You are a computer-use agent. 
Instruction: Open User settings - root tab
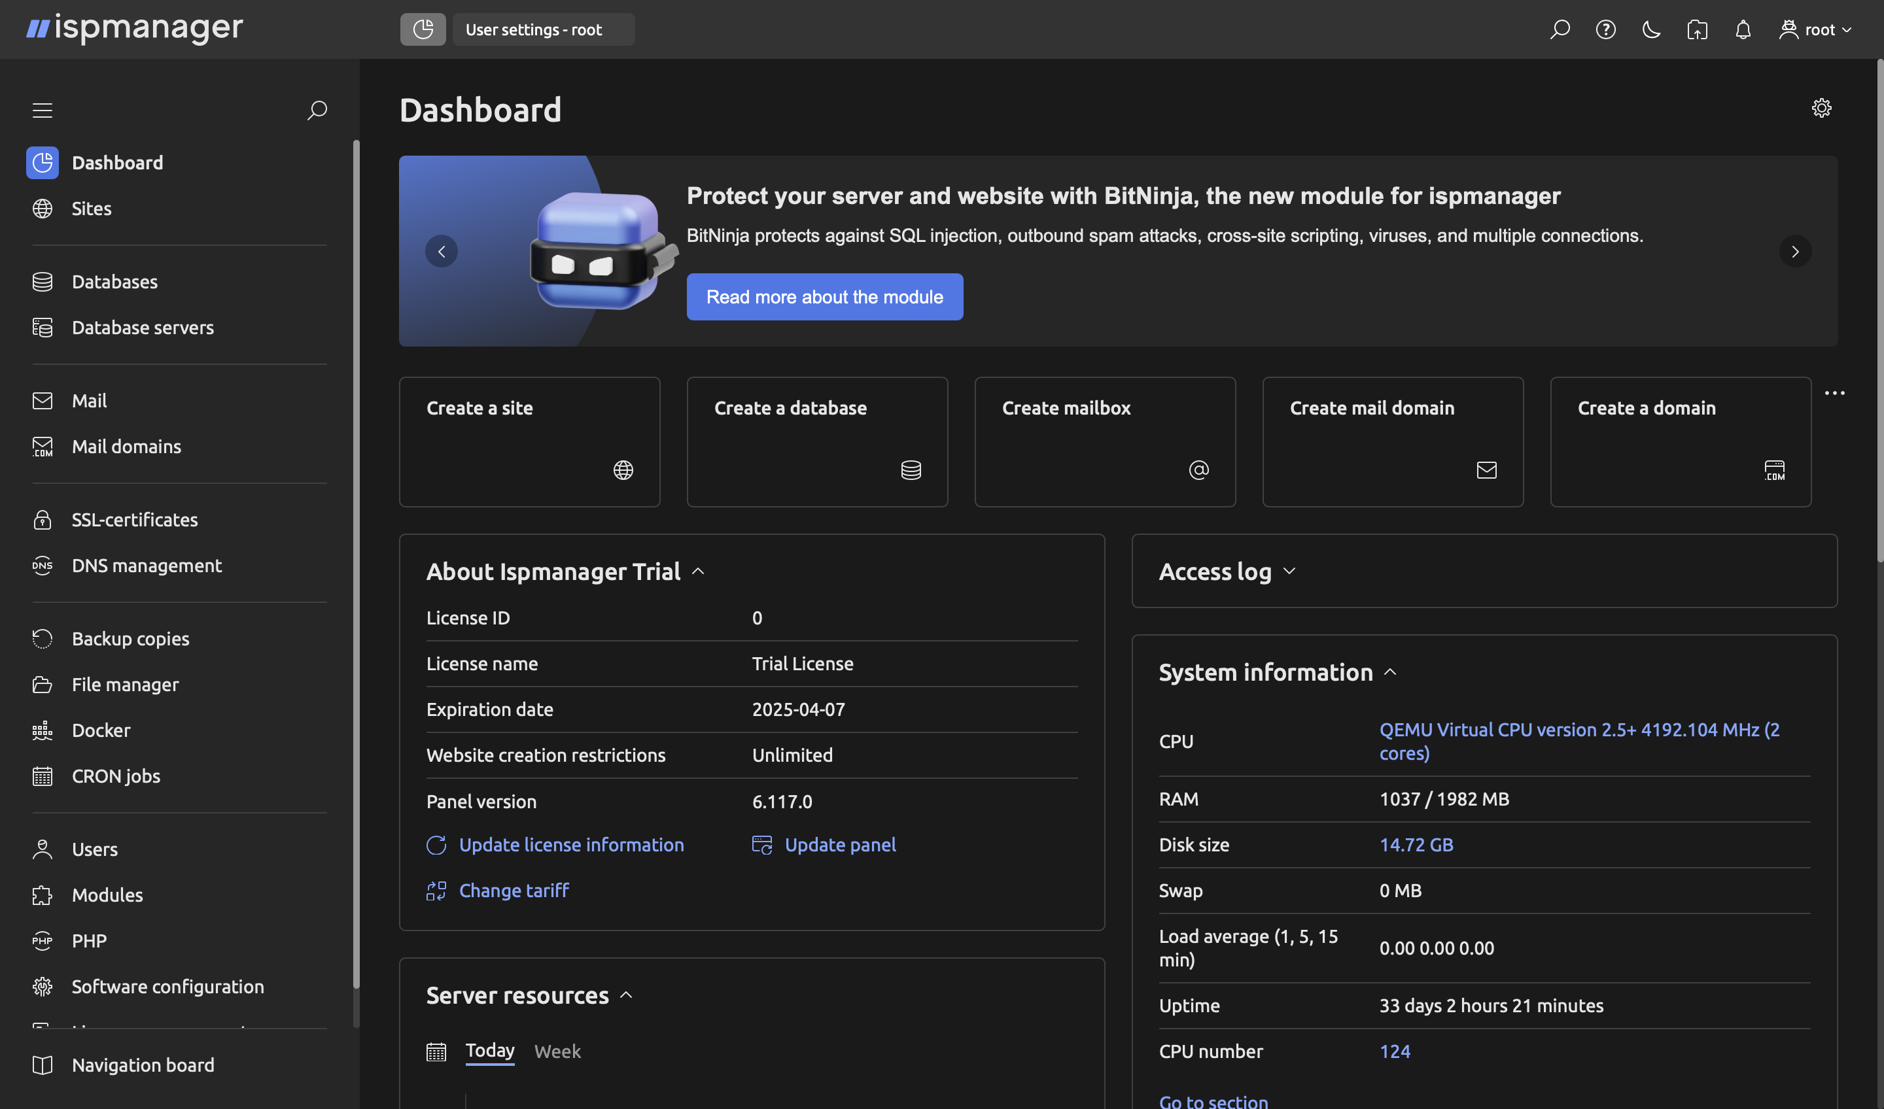[544, 29]
